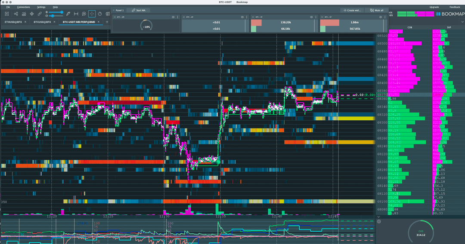Collapse the panel using the chevron above the CVD gauge
Image resolution: width=465 pixels, height=244 pixels.
click(378, 217)
